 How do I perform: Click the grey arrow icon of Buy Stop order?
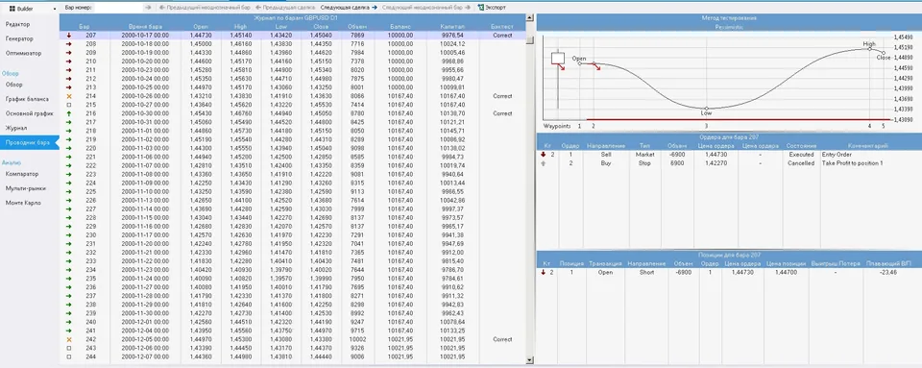point(544,162)
